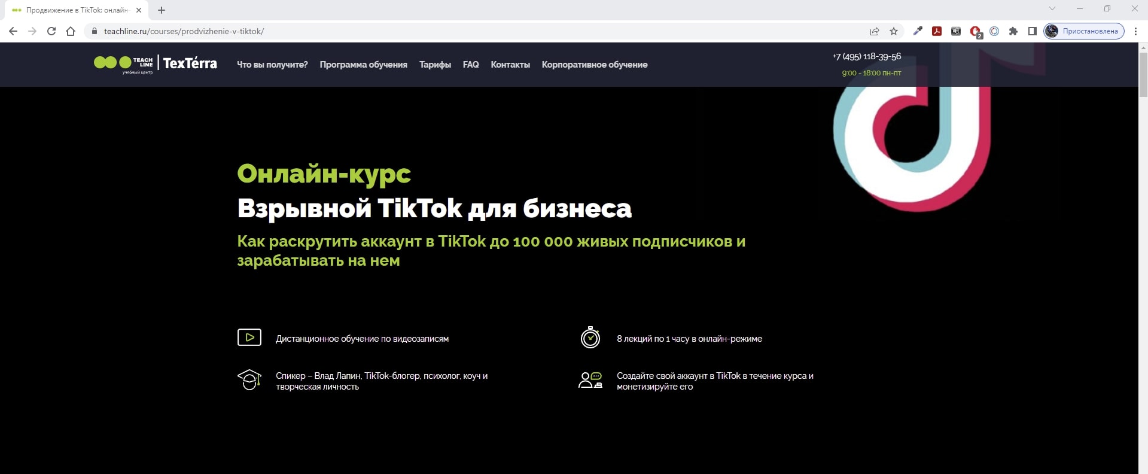Click heading Взрывной TikTok для бизнеса
Viewport: 1148px width, 474px height.
point(434,208)
